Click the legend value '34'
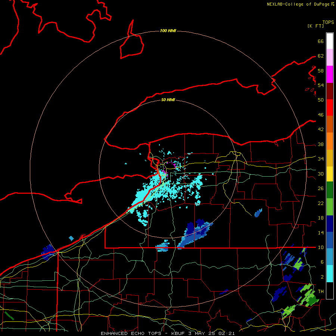 (321, 159)
